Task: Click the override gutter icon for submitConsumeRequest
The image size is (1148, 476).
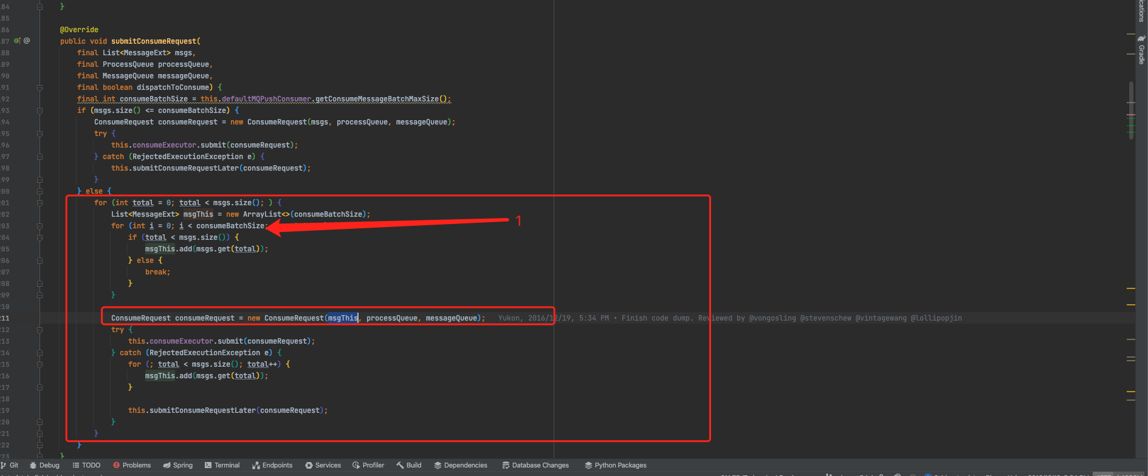Action: pos(17,41)
